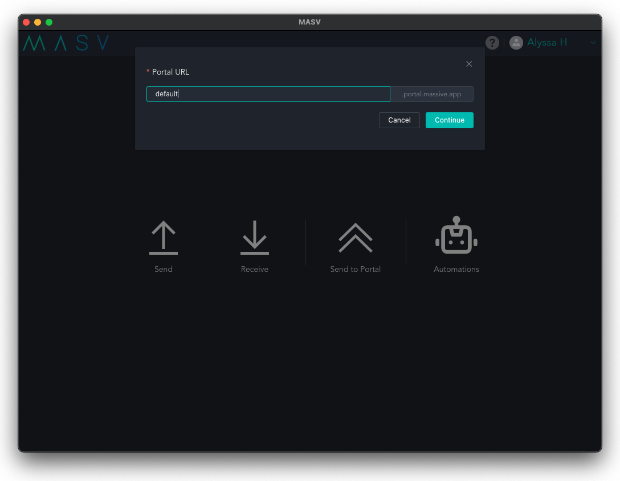Click the green zoom window button
620x481 pixels.
(49, 22)
